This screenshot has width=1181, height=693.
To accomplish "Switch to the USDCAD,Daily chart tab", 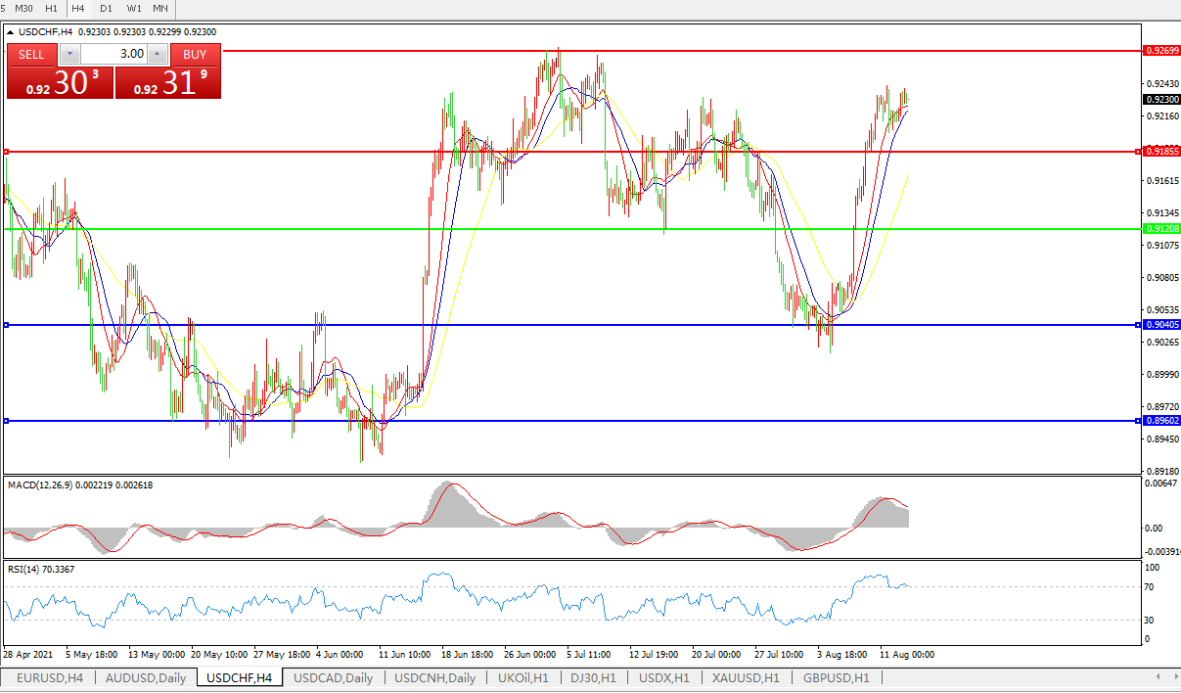I will (x=333, y=677).
